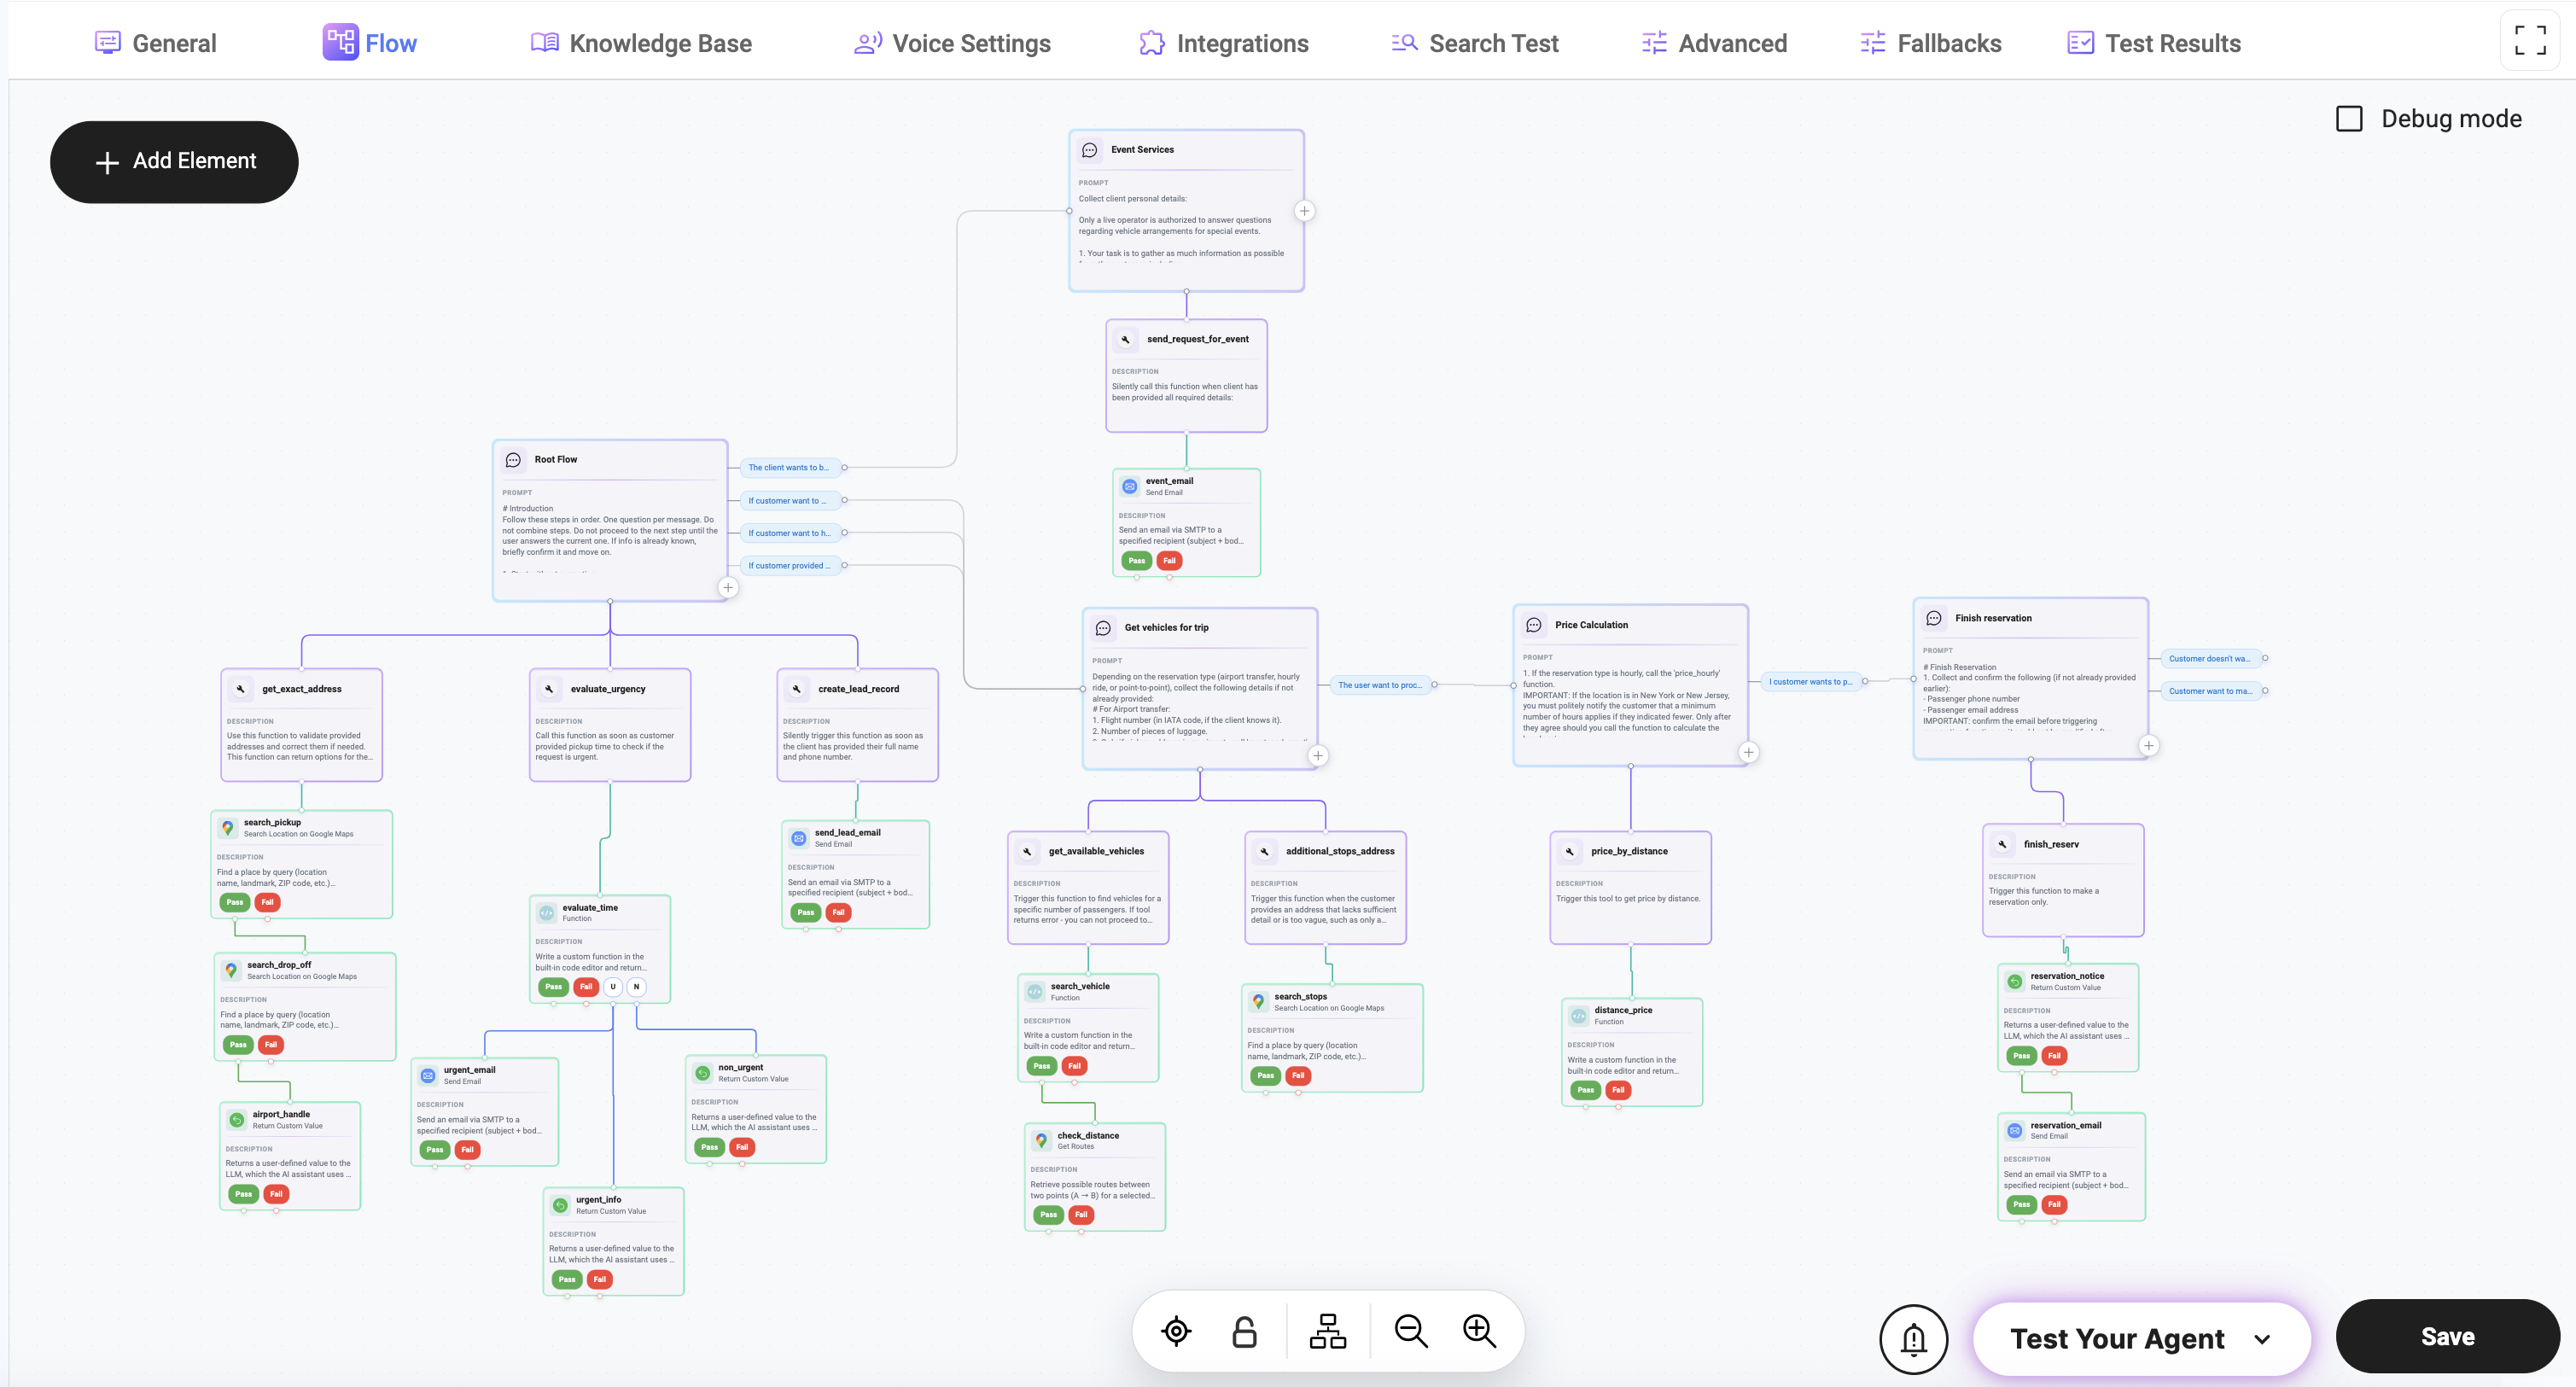The image size is (2576, 1387).
Task: Click the Add Element button
Action: [174, 162]
